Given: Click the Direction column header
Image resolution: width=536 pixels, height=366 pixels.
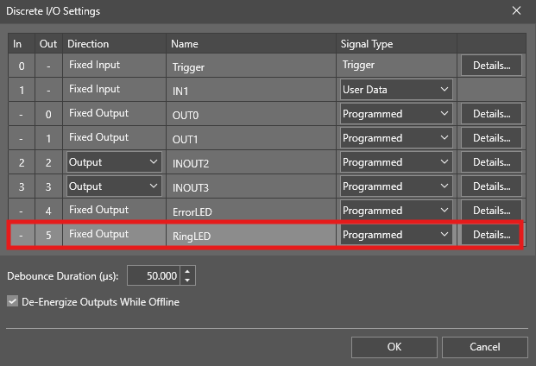Looking at the screenshot, I should click(114, 43).
